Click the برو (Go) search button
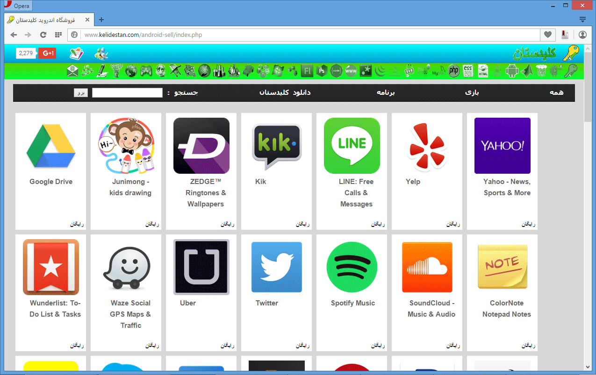The height and width of the screenshot is (375, 596). tap(81, 93)
